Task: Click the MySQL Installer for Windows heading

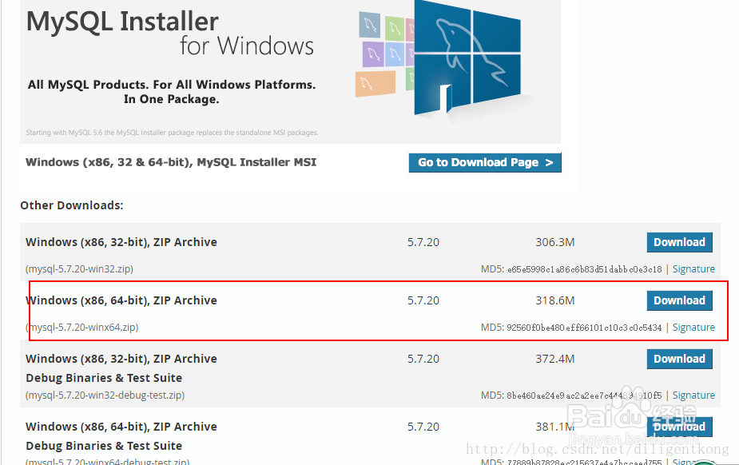Action: click(x=170, y=32)
